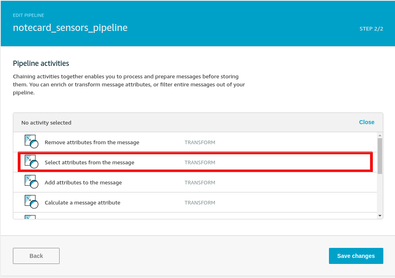Choose "Remove attributes from the message" activity

[x=92, y=142]
